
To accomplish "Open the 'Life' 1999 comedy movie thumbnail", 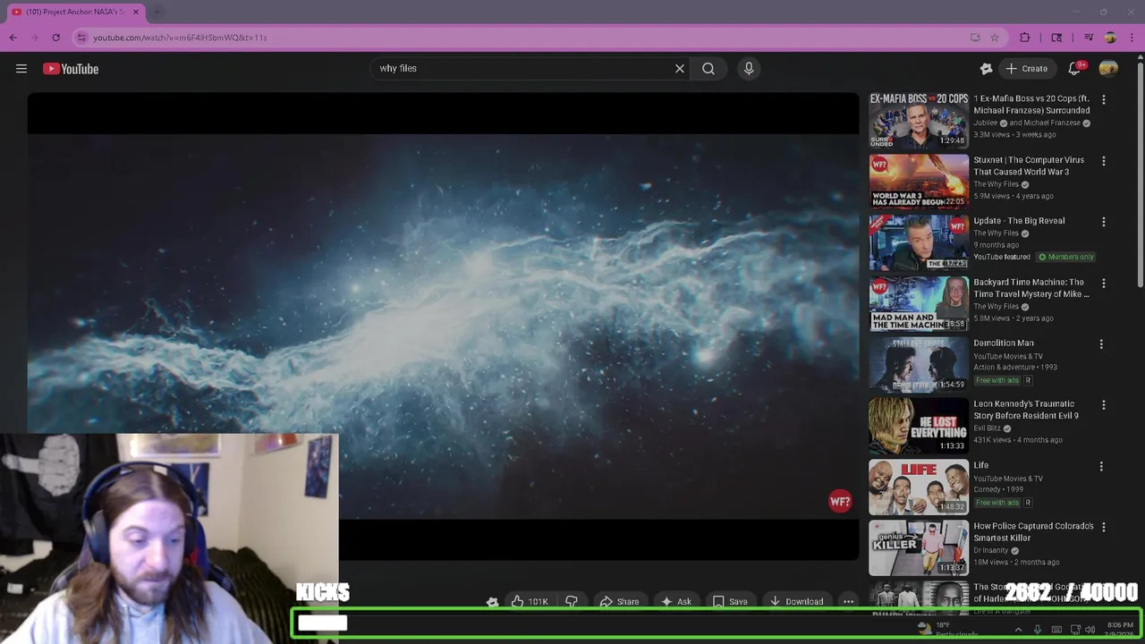I will tap(919, 487).
